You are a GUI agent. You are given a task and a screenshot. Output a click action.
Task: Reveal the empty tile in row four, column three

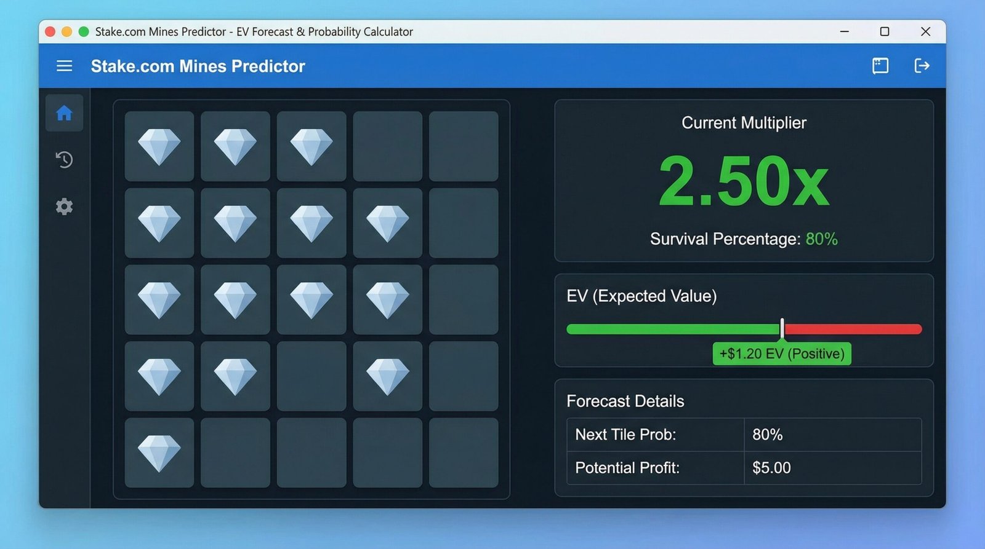[312, 376]
